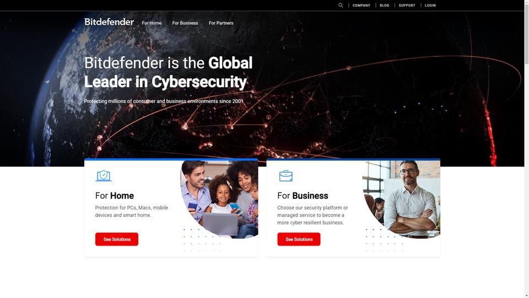Open the For Home navigation menu

click(152, 23)
